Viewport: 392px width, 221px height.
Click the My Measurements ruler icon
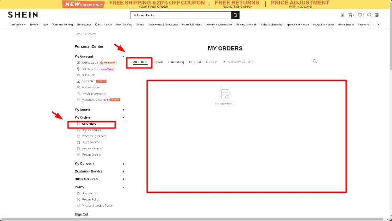pos(78,94)
